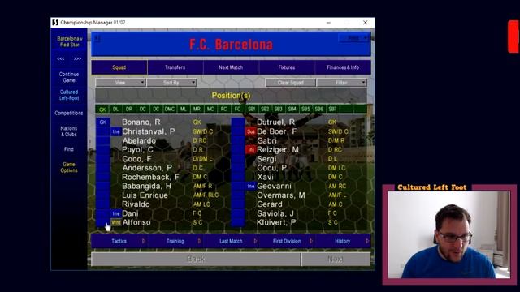Expand the History arrow menu
The width and height of the screenshot is (520, 292).
point(367,241)
